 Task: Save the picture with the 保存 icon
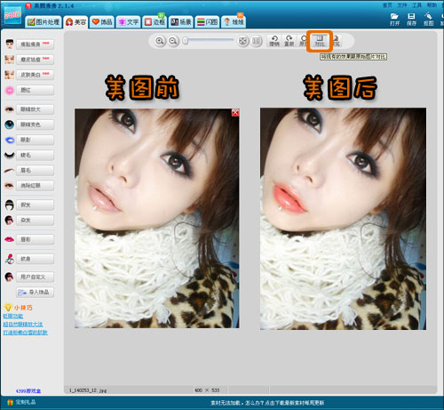click(x=411, y=19)
